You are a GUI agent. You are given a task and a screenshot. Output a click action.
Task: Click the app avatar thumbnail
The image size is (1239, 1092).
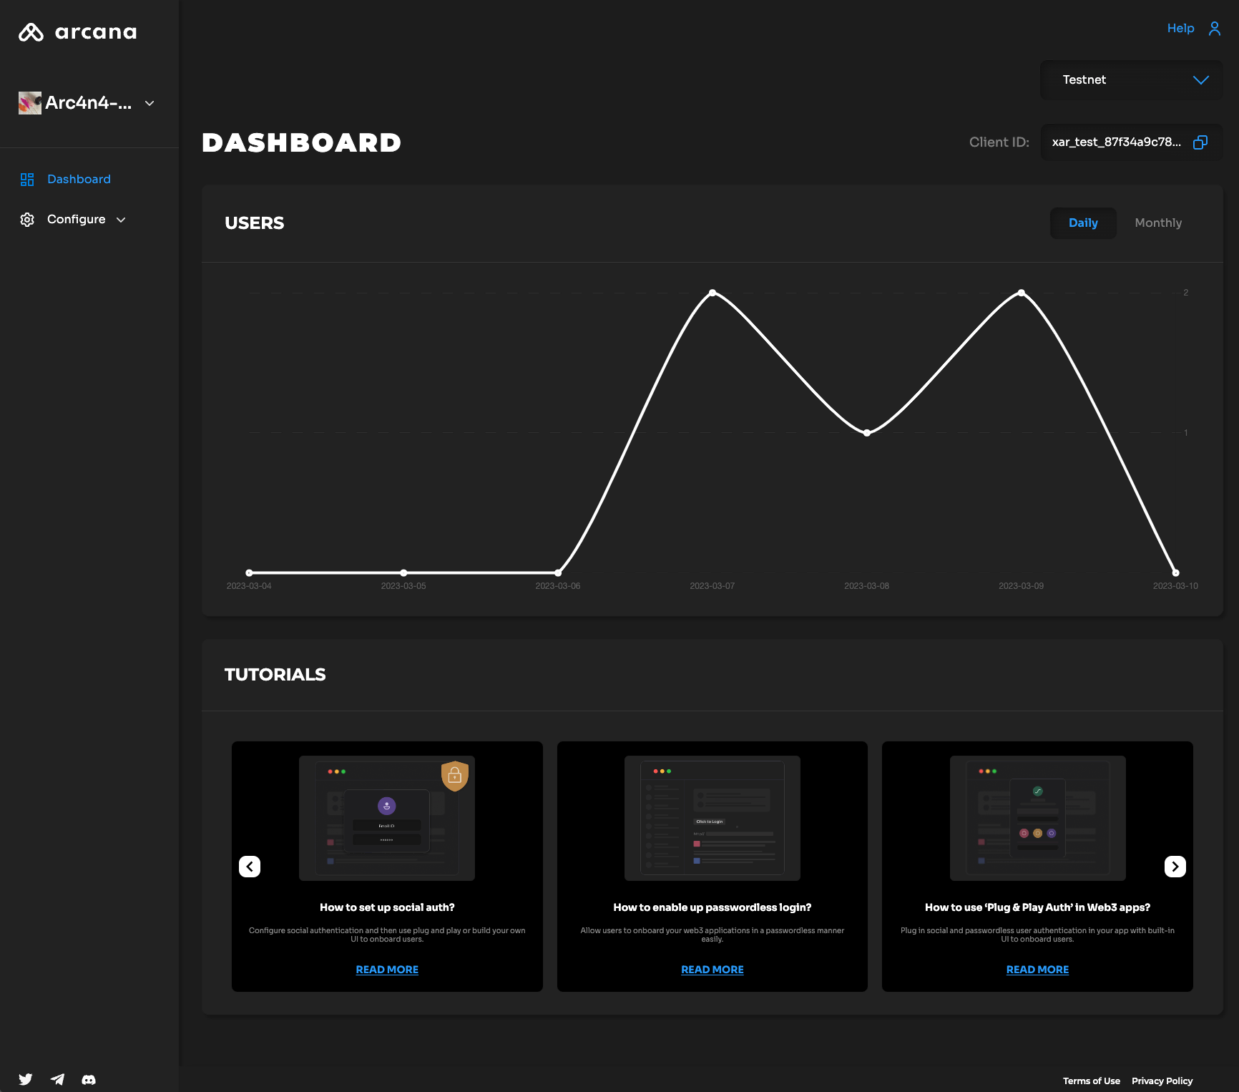coord(30,103)
